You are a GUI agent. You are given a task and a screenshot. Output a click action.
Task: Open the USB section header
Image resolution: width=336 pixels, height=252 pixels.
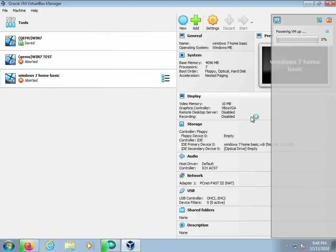click(x=191, y=191)
